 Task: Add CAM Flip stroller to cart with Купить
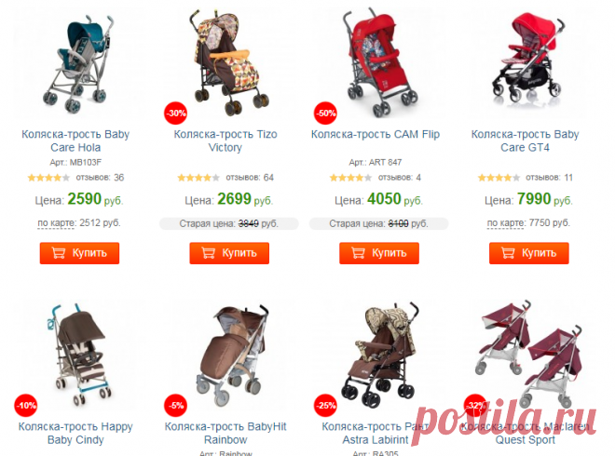pos(379,253)
